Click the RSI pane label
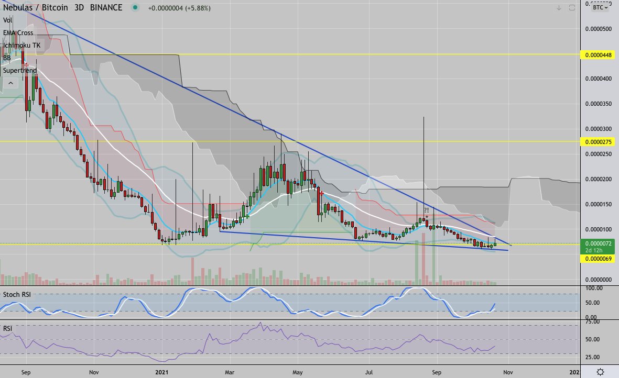The image size is (619, 378). [7, 328]
